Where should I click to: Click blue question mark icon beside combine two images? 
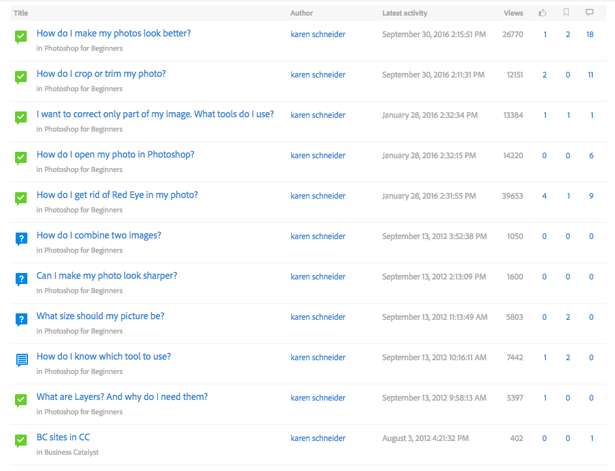click(21, 239)
